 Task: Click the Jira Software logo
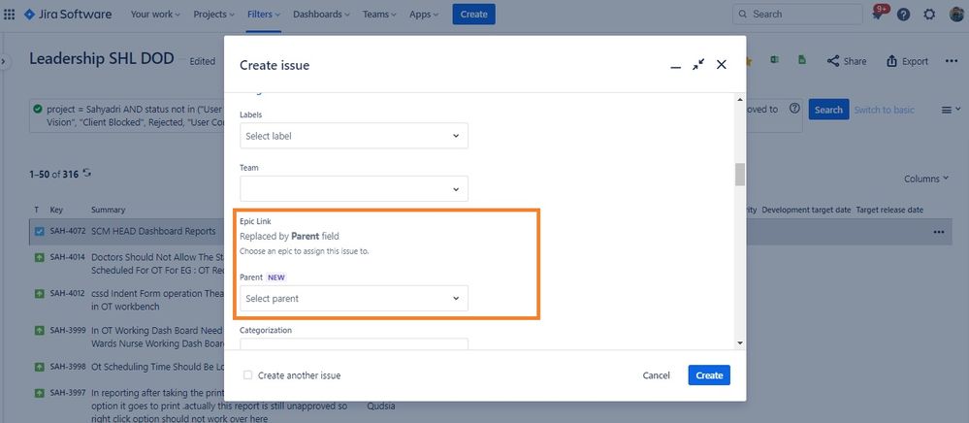pos(68,15)
